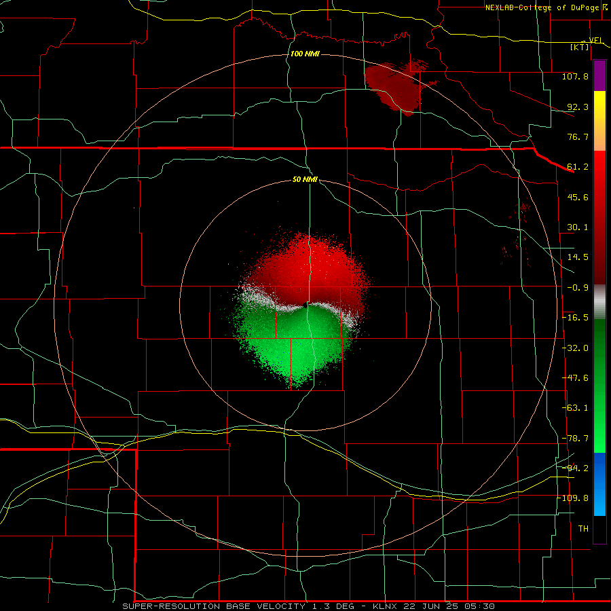Click the 92.3 legend value

pos(578,107)
